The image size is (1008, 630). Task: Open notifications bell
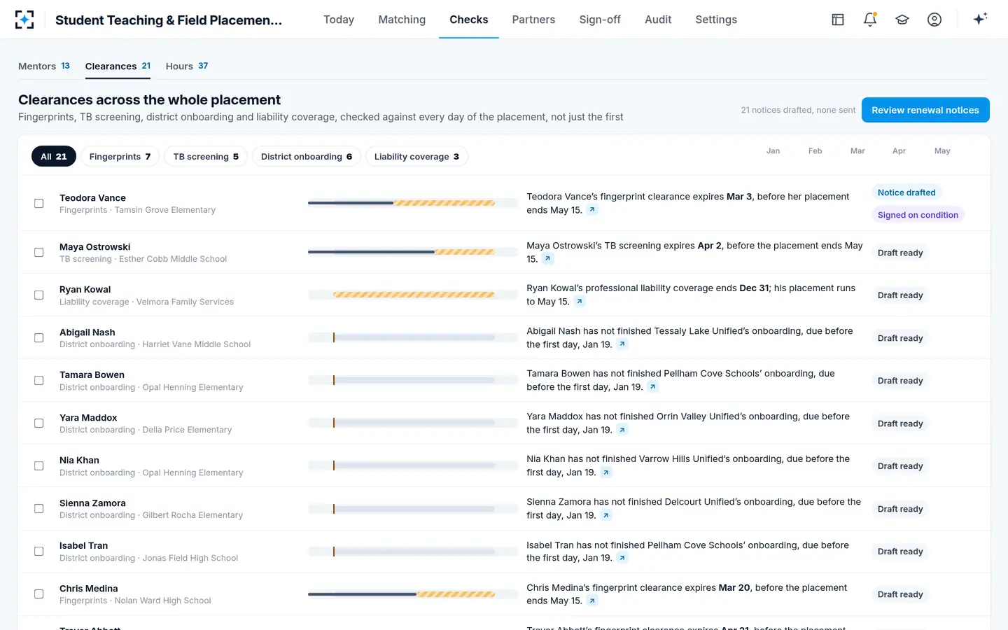[870, 20]
